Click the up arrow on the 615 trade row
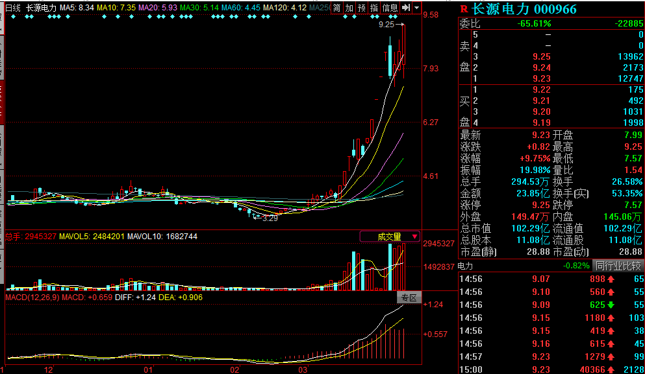645x374 pixels. coord(611,344)
